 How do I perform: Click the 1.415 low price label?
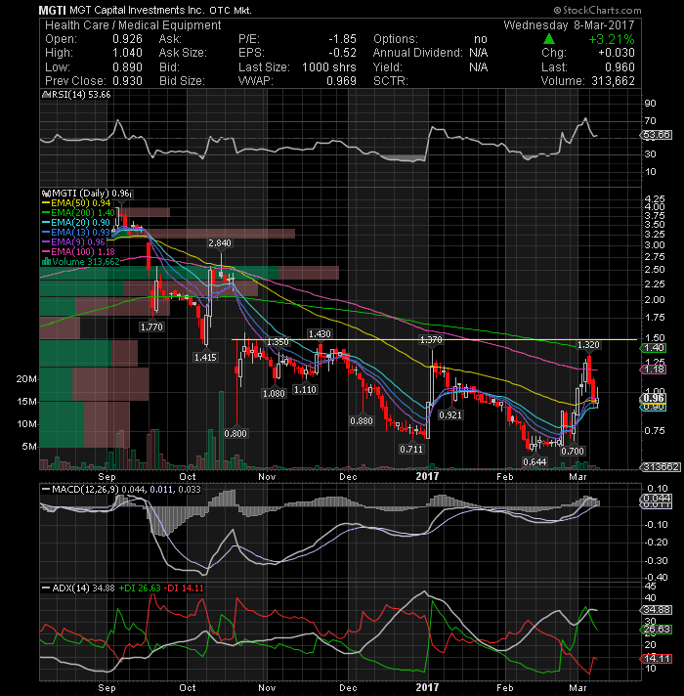pyautogui.click(x=205, y=357)
